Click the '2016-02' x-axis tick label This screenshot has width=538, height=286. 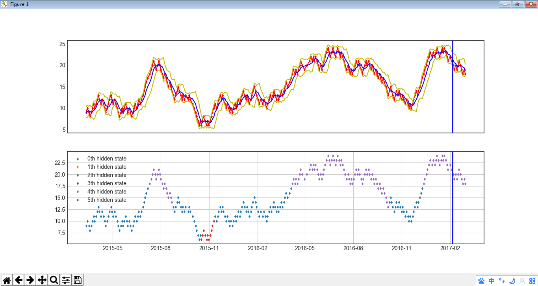[x=258, y=248]
